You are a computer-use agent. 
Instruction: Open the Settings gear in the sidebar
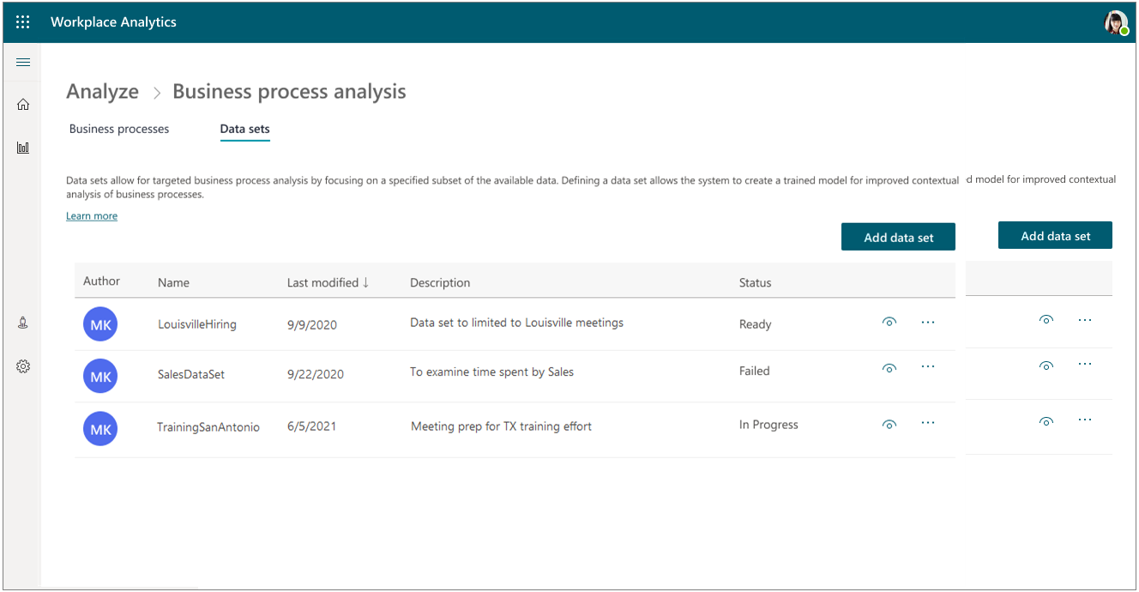pyautogui.click(x=22, y=365)
